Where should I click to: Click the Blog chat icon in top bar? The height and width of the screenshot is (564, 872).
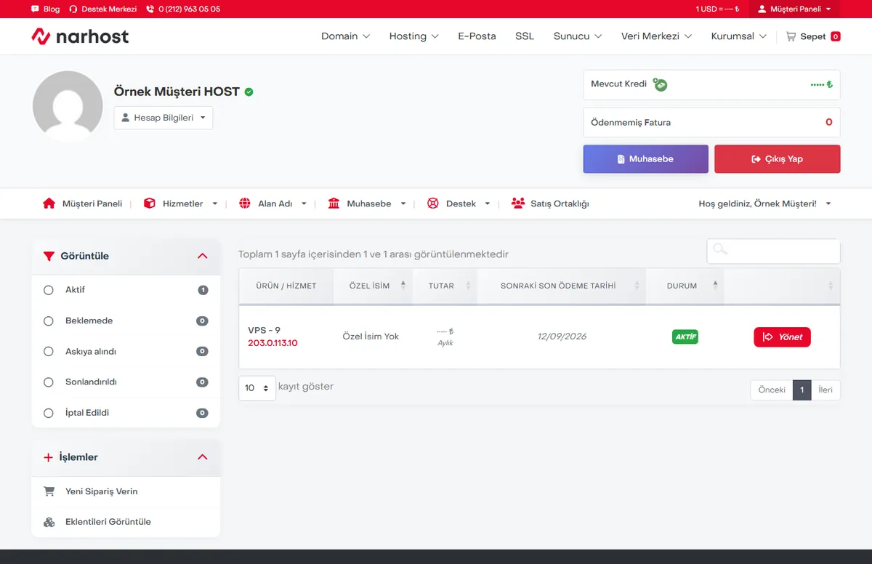point(36,9)
